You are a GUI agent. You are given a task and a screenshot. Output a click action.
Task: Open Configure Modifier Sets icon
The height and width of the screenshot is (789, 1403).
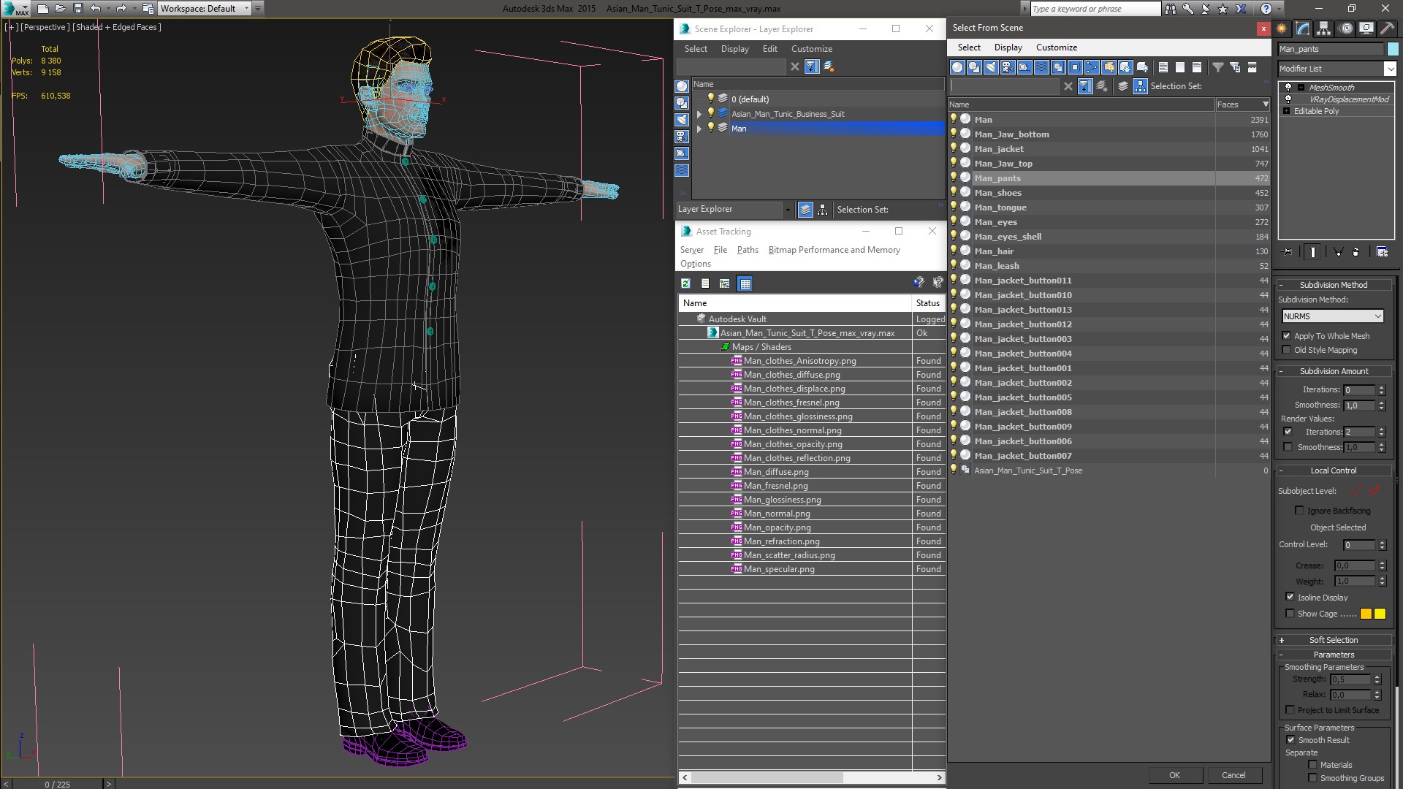click(x=1383, y=251)
